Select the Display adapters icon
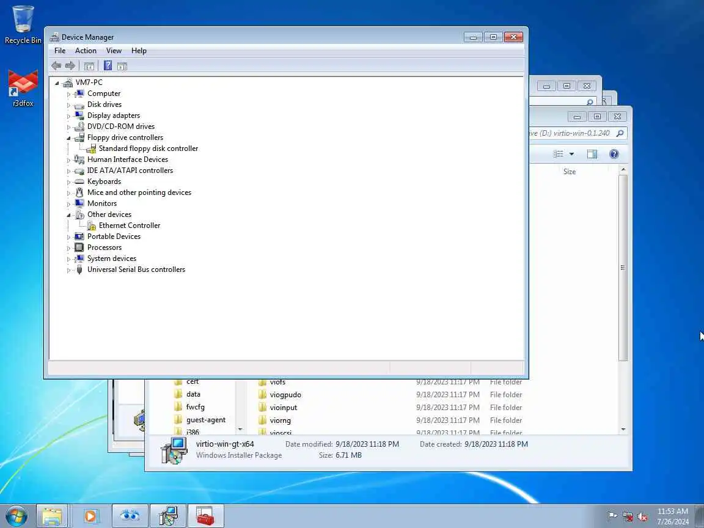This screenshot has height=528, width=704. pos(79,116)
